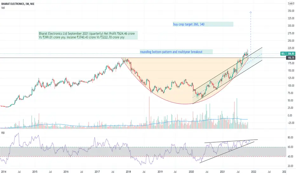Click the 175.00 price axis value
The height and width of the screenshot is (175, 296).
(291, 63)
